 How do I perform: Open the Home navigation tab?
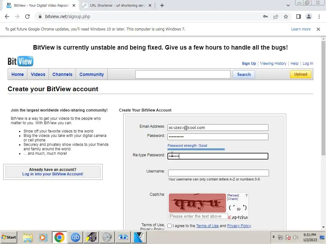point(18,74)
